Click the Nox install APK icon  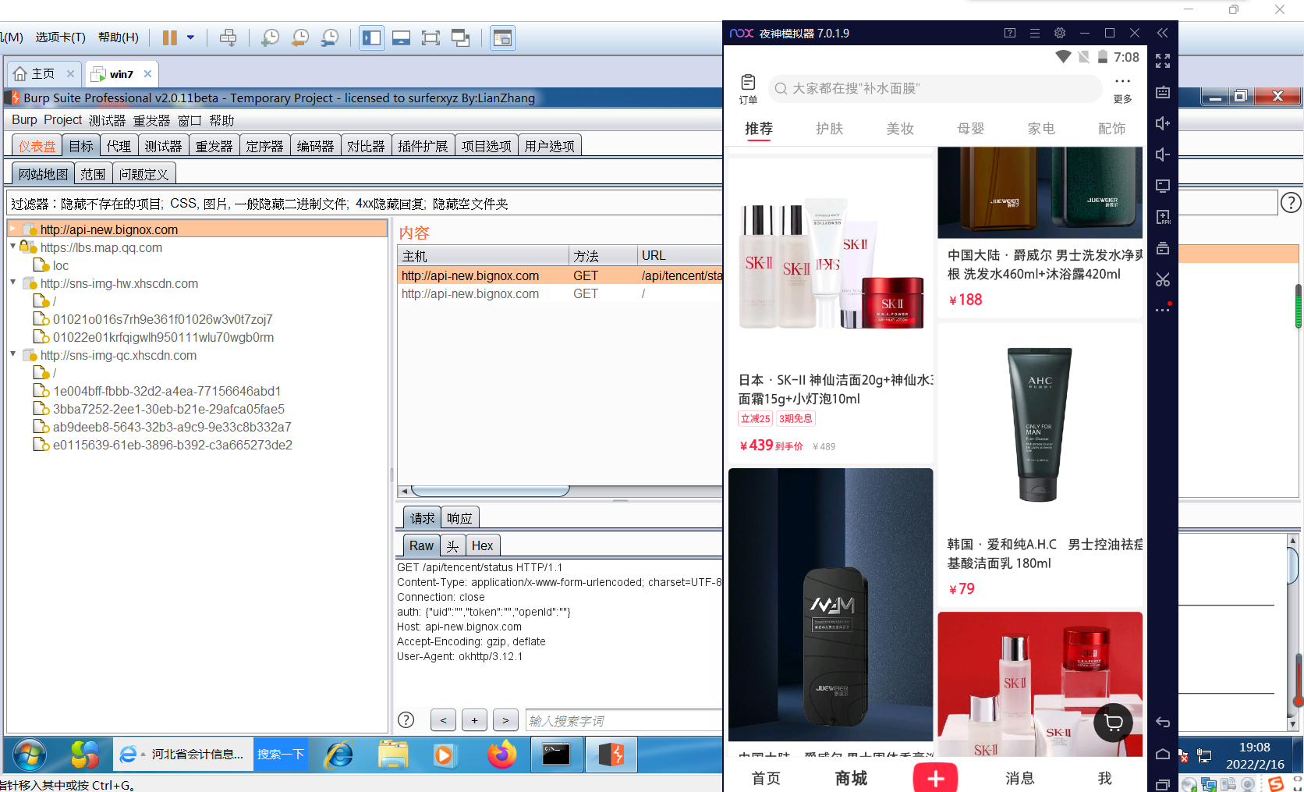[1163, 217]
